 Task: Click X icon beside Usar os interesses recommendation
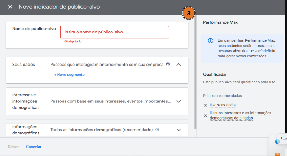coord(206,116)
